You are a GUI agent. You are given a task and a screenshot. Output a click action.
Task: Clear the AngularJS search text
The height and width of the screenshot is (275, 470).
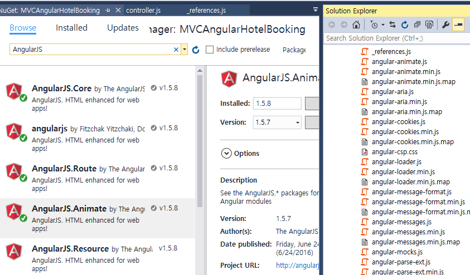pyautogui.click(x=176, y=50)
